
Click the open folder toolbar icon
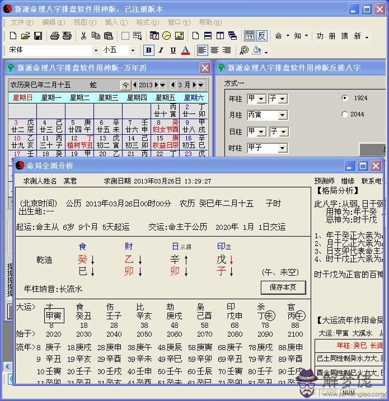pos(26,36)
